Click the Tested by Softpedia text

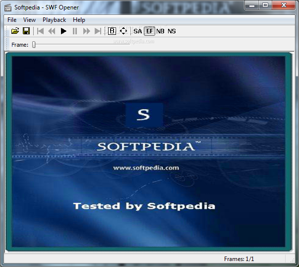pos(144,206)
